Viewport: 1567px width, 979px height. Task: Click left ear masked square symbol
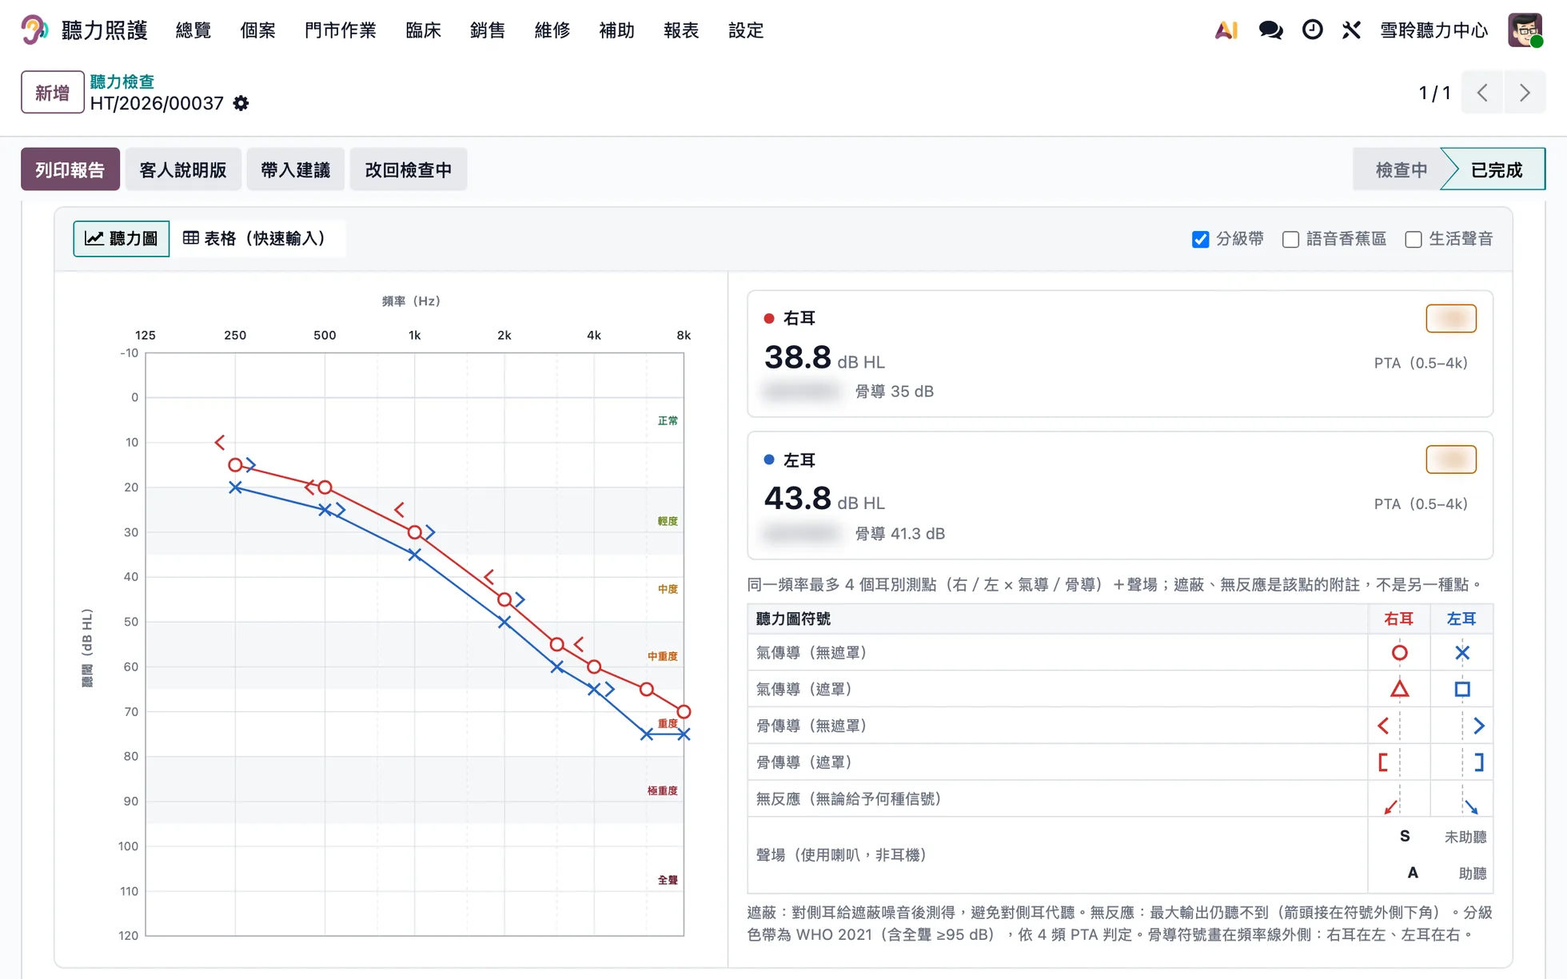pos(1462,689)
